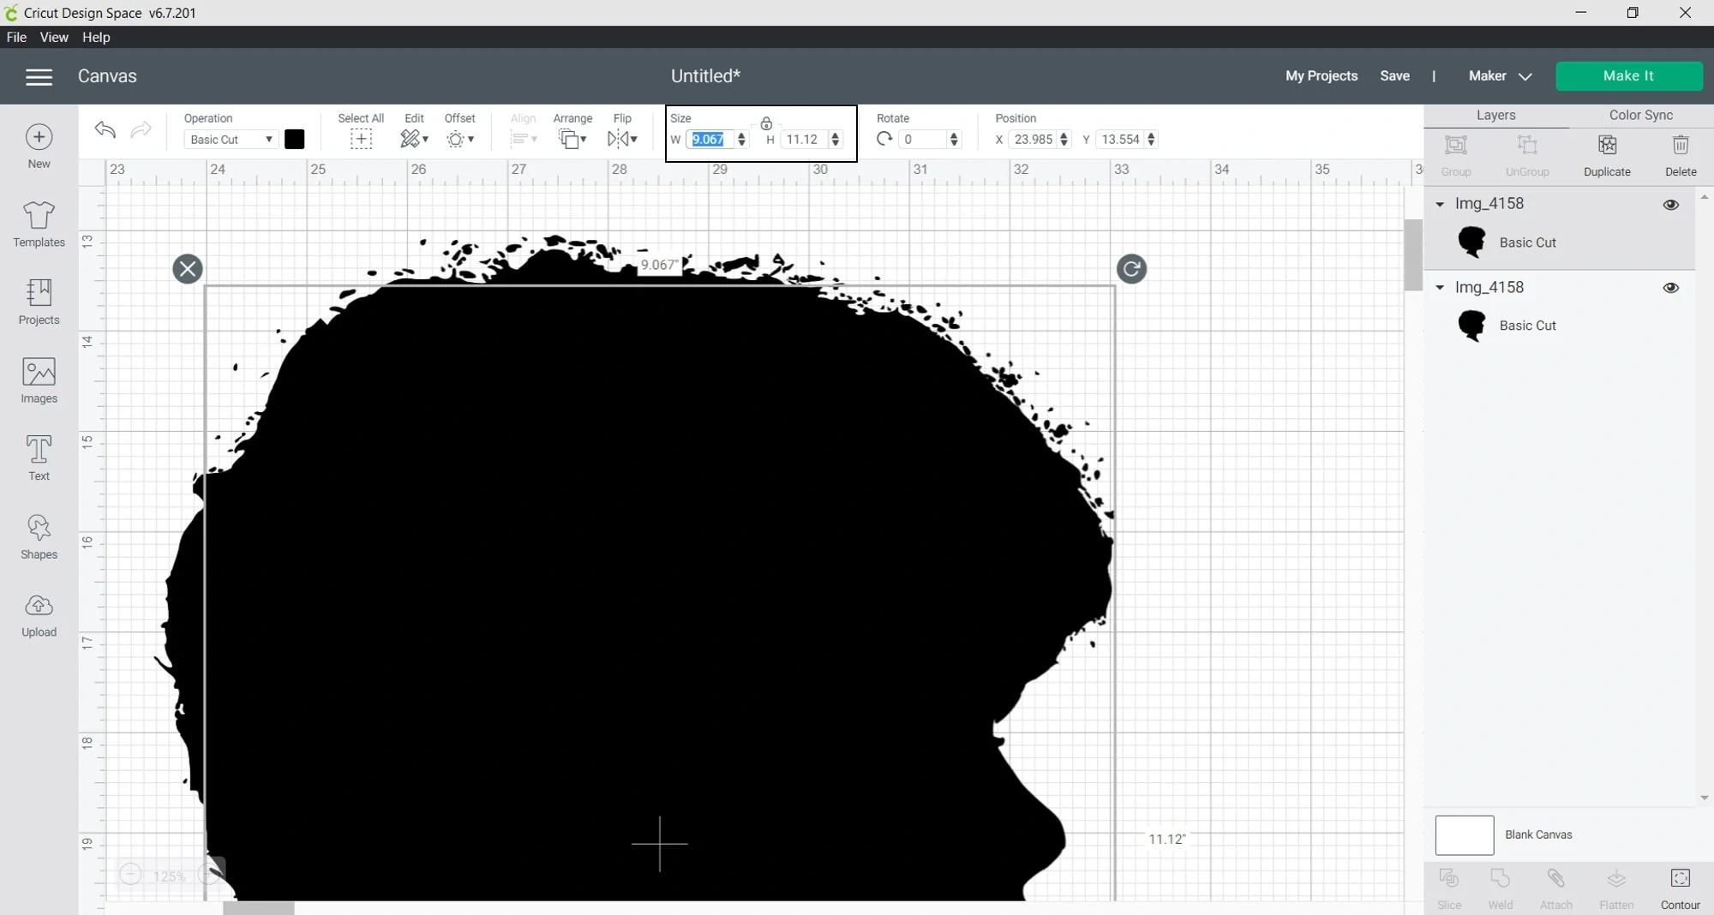Click the canvas rotate handle
The width and height of the screenshot is (1714, 915).
point(1131,269)
